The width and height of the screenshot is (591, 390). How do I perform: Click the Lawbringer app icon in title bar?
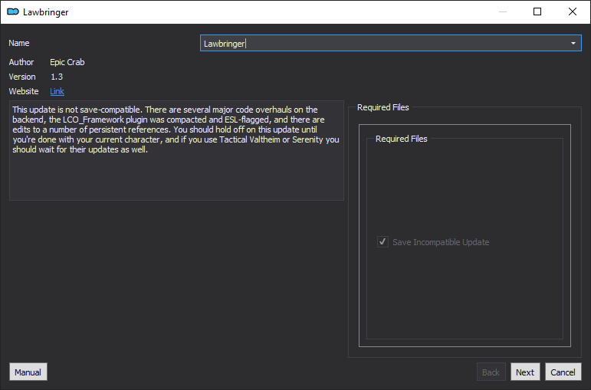pos(13,12)
